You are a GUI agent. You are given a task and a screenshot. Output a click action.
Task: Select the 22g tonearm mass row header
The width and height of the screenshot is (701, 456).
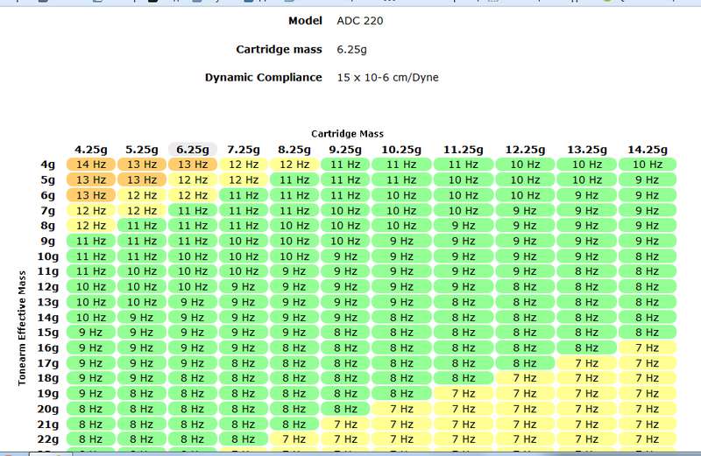tap(49, 438)
